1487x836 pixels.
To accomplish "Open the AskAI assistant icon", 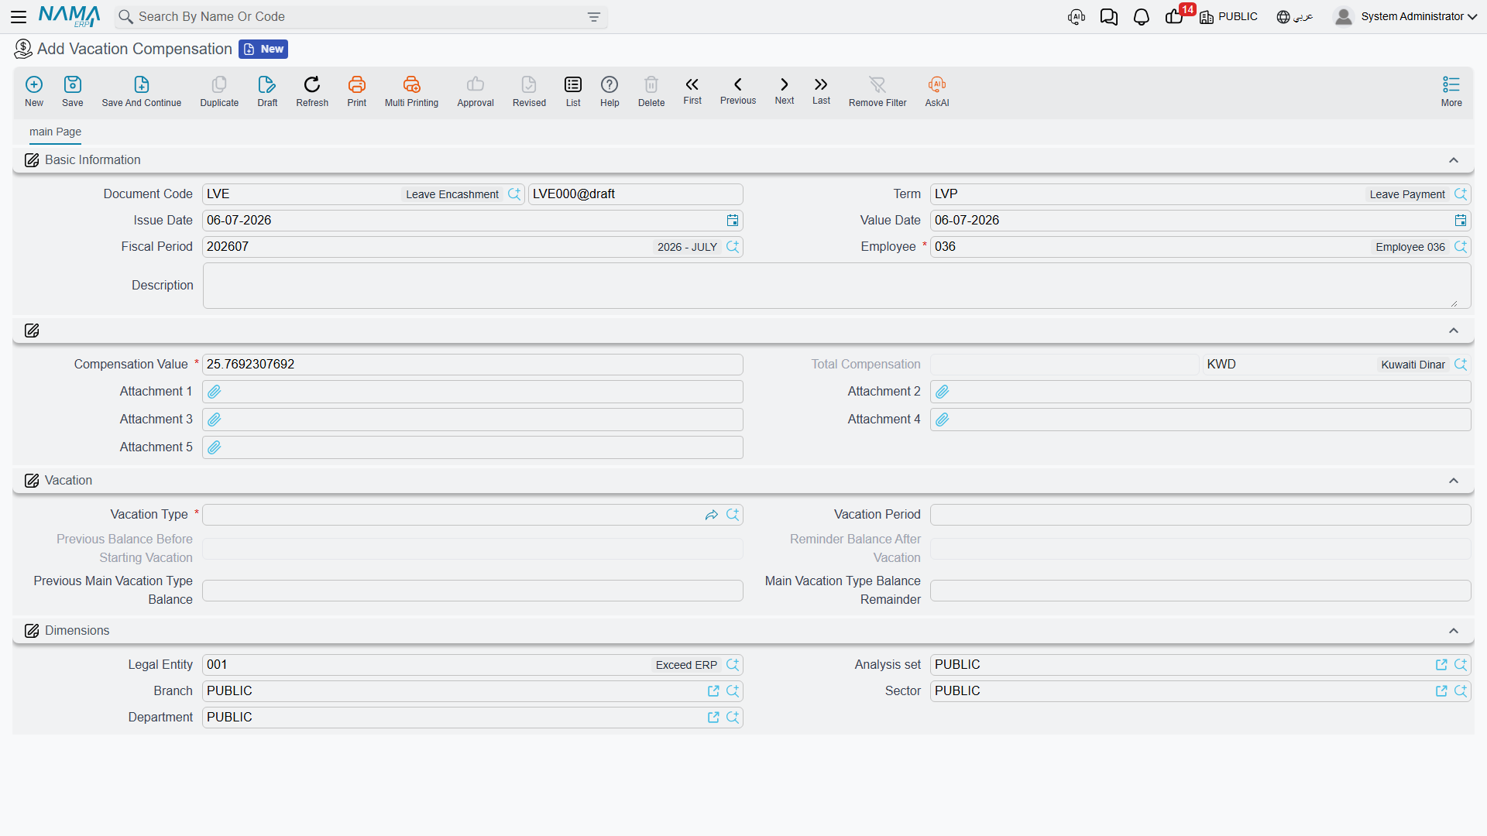I will coord(936,84).
